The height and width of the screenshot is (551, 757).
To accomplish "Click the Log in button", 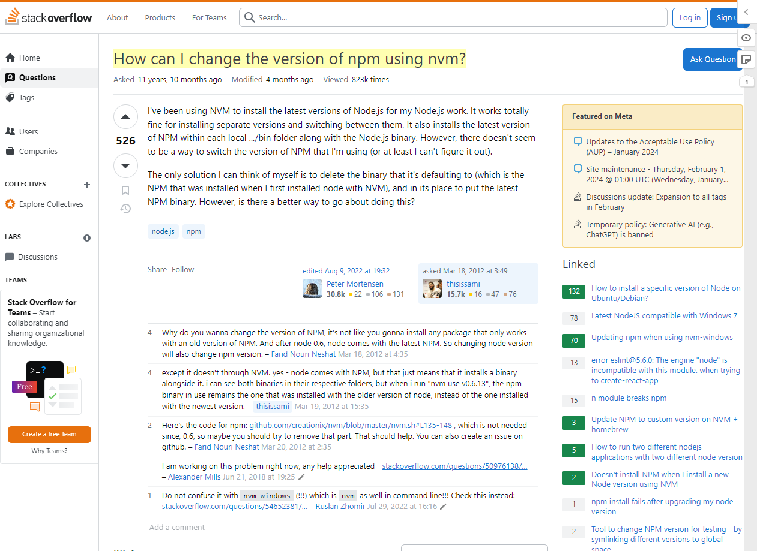I will pos(690,17).
